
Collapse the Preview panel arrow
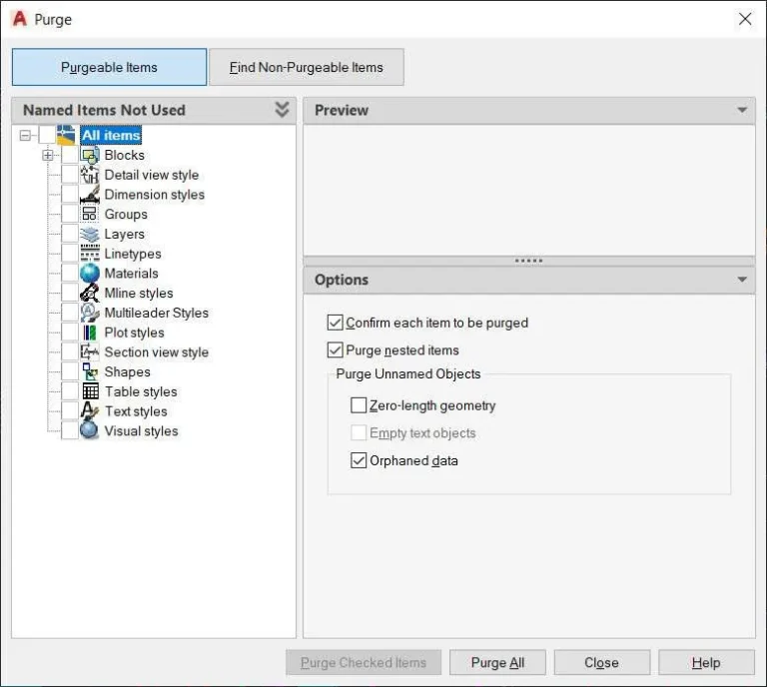click(742, 110)
